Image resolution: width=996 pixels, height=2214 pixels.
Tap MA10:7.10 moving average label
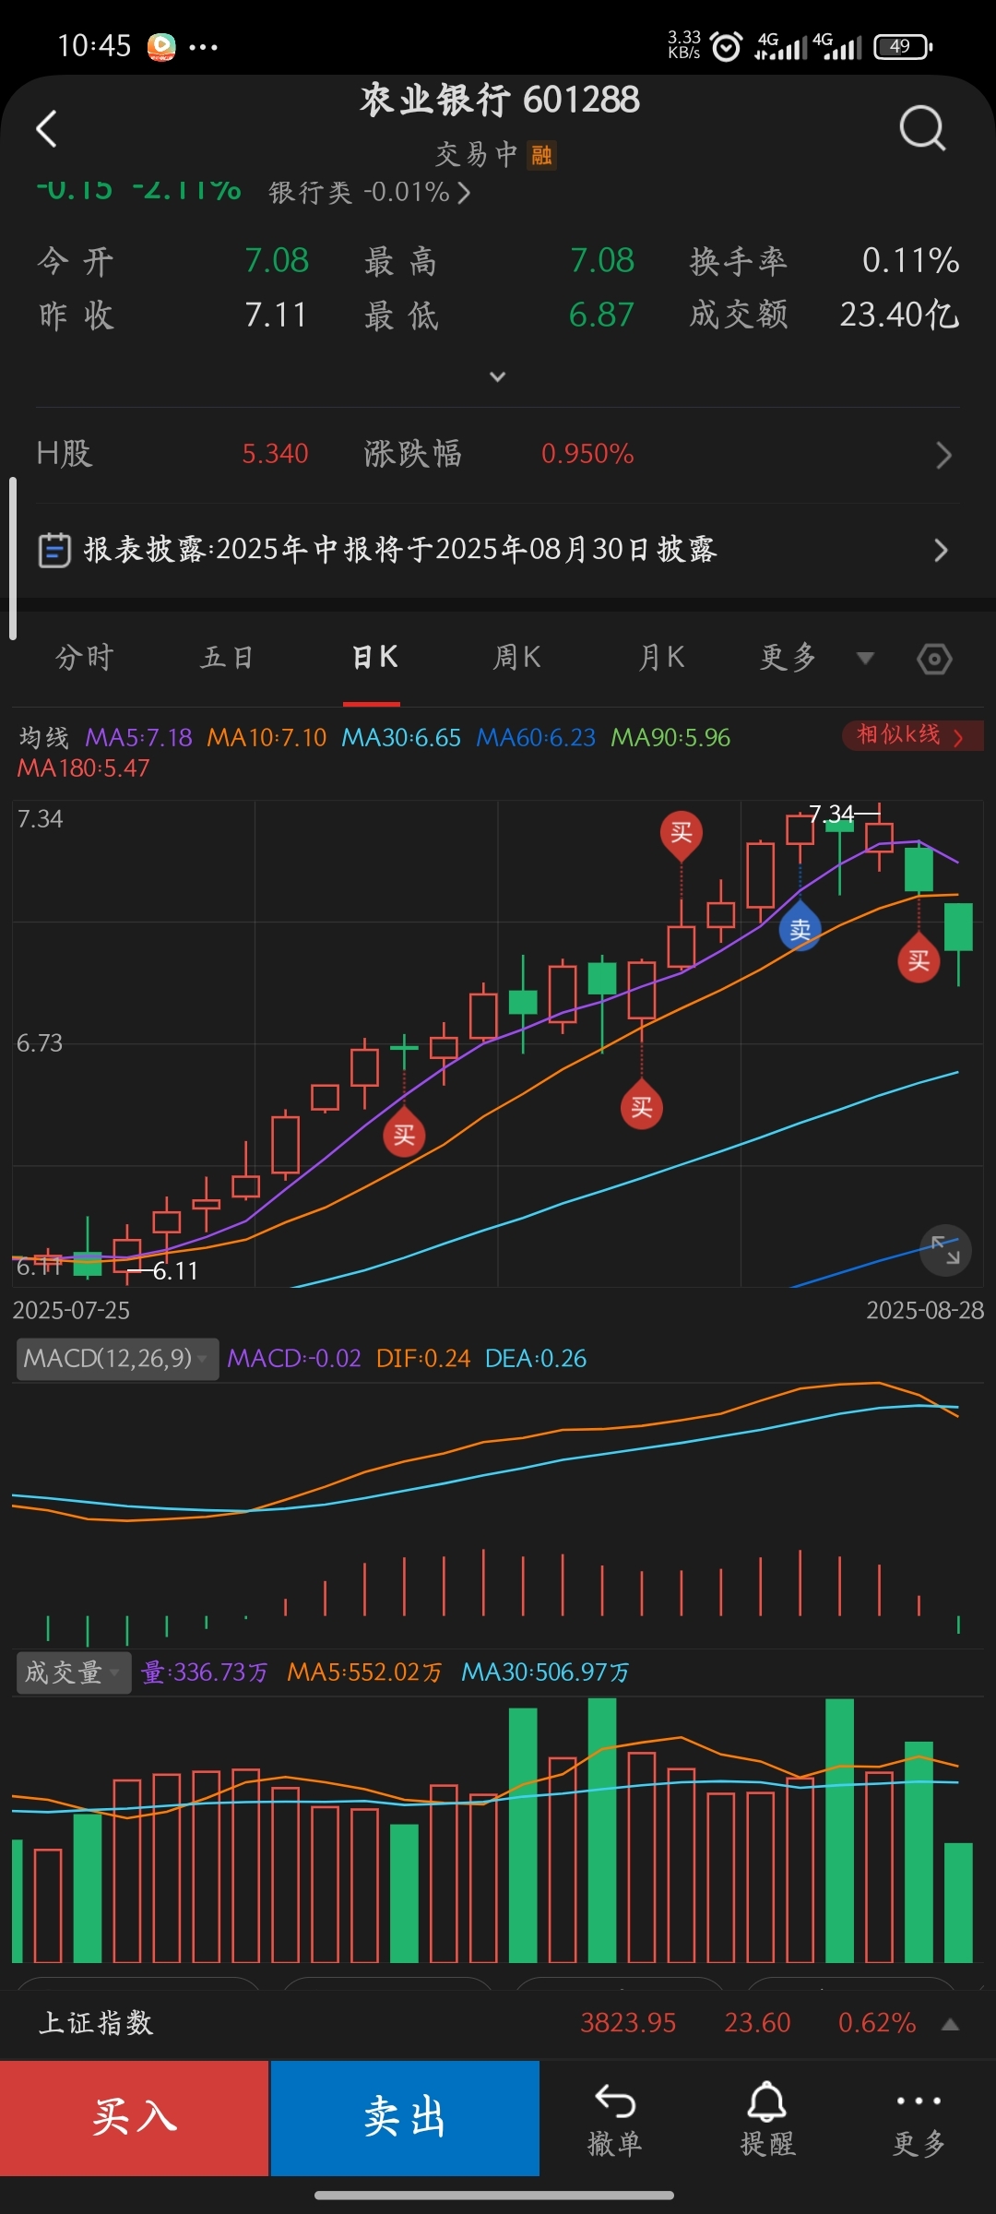click(267, 738)
